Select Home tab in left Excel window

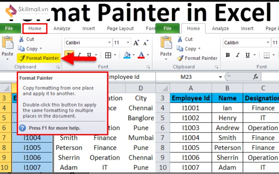coord(35,29)
